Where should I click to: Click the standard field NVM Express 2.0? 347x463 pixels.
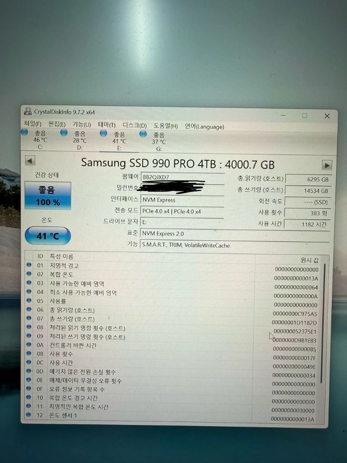tap(235, 233)
